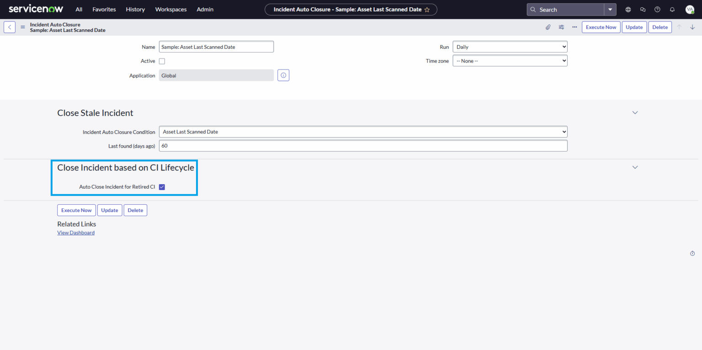Disable Auto Close Incident for Retired CI

pos(162,186)
